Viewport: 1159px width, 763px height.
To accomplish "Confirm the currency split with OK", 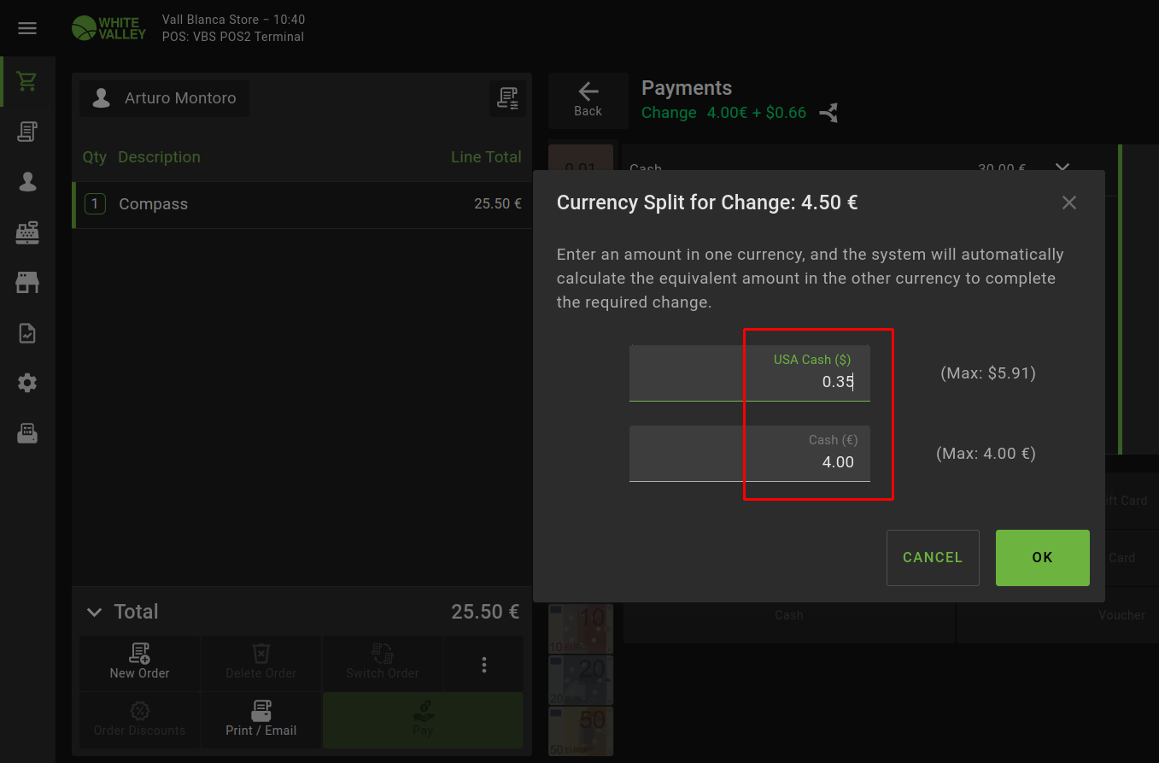I will click(x=1043, y=558).
